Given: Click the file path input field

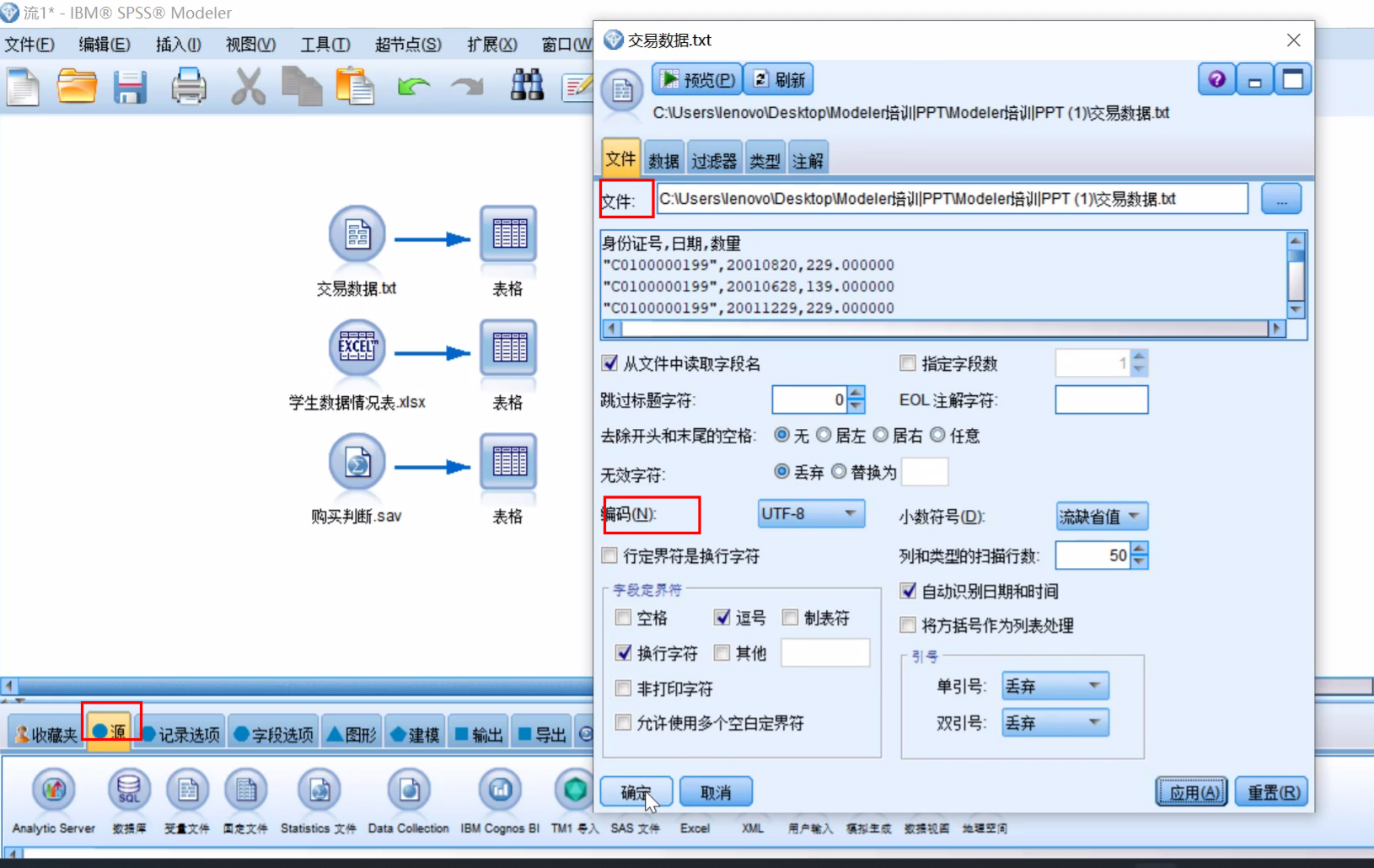Looking at the screenshot, I should [x=952, y=199].
